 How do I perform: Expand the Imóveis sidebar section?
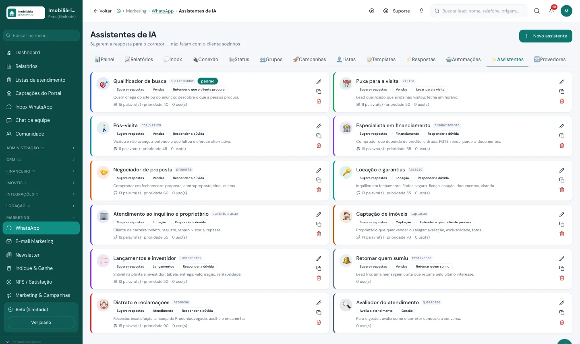41,183
